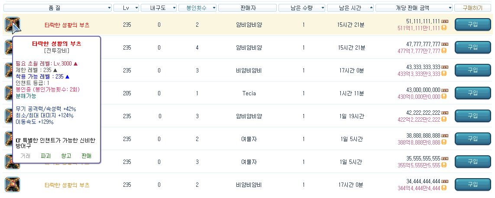Click the gold coin icon beside 355억5,555만5,555
495x198 pixels.
444,165
